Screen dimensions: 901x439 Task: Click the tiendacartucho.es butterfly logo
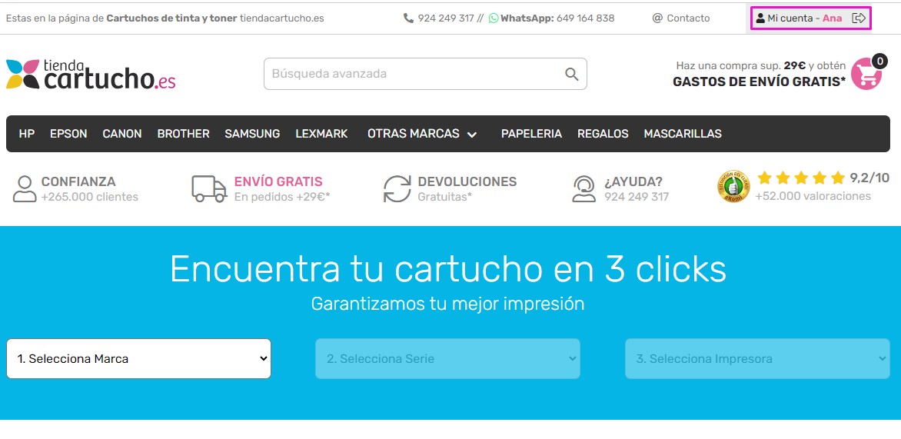point(90,74)
